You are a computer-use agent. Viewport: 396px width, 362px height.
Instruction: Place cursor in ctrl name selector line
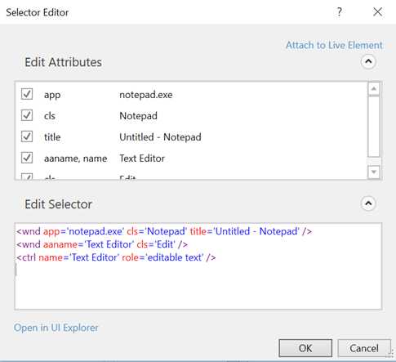pyautogui.click(x=116, y=257)
